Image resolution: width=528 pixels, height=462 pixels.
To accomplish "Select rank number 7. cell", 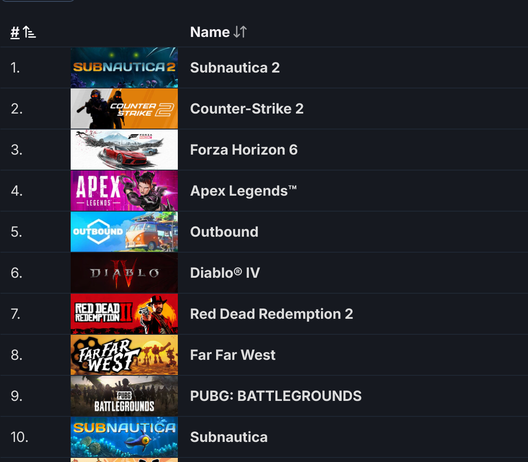I will click(x=16, y=314).
